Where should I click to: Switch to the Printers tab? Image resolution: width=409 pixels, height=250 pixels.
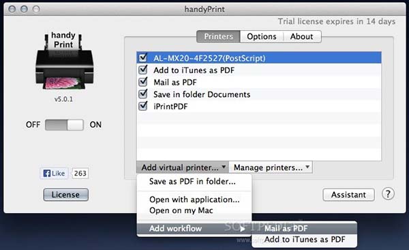[x=218, y=36]
